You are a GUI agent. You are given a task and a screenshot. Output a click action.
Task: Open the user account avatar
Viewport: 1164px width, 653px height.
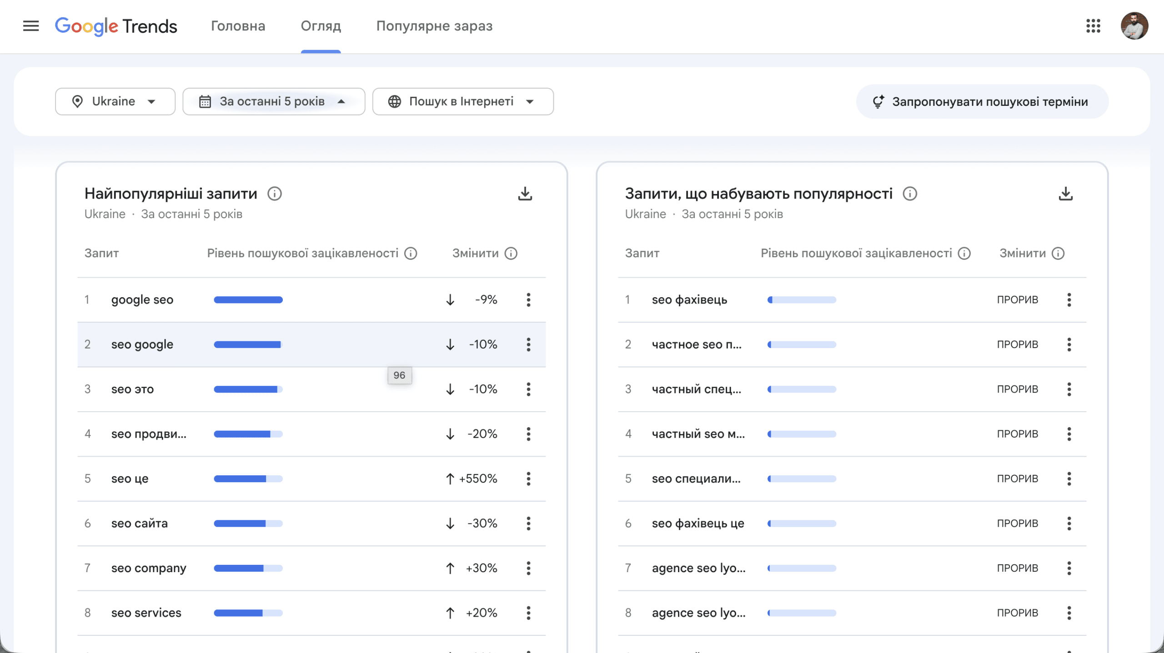1134,26
